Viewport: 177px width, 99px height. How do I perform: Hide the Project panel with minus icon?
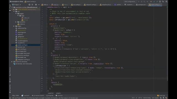pyautogui.click(x=39, y=5)
